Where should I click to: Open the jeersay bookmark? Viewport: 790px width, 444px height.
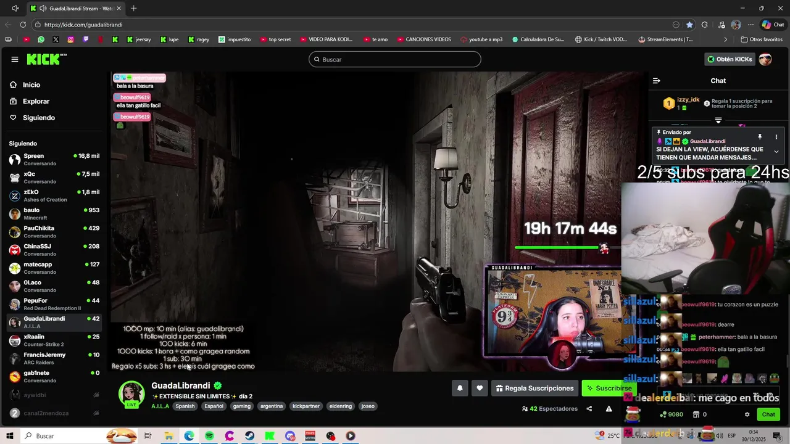click(x=139, y=39)
